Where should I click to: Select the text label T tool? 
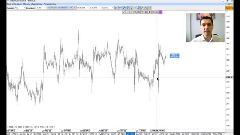click(142, 12)
